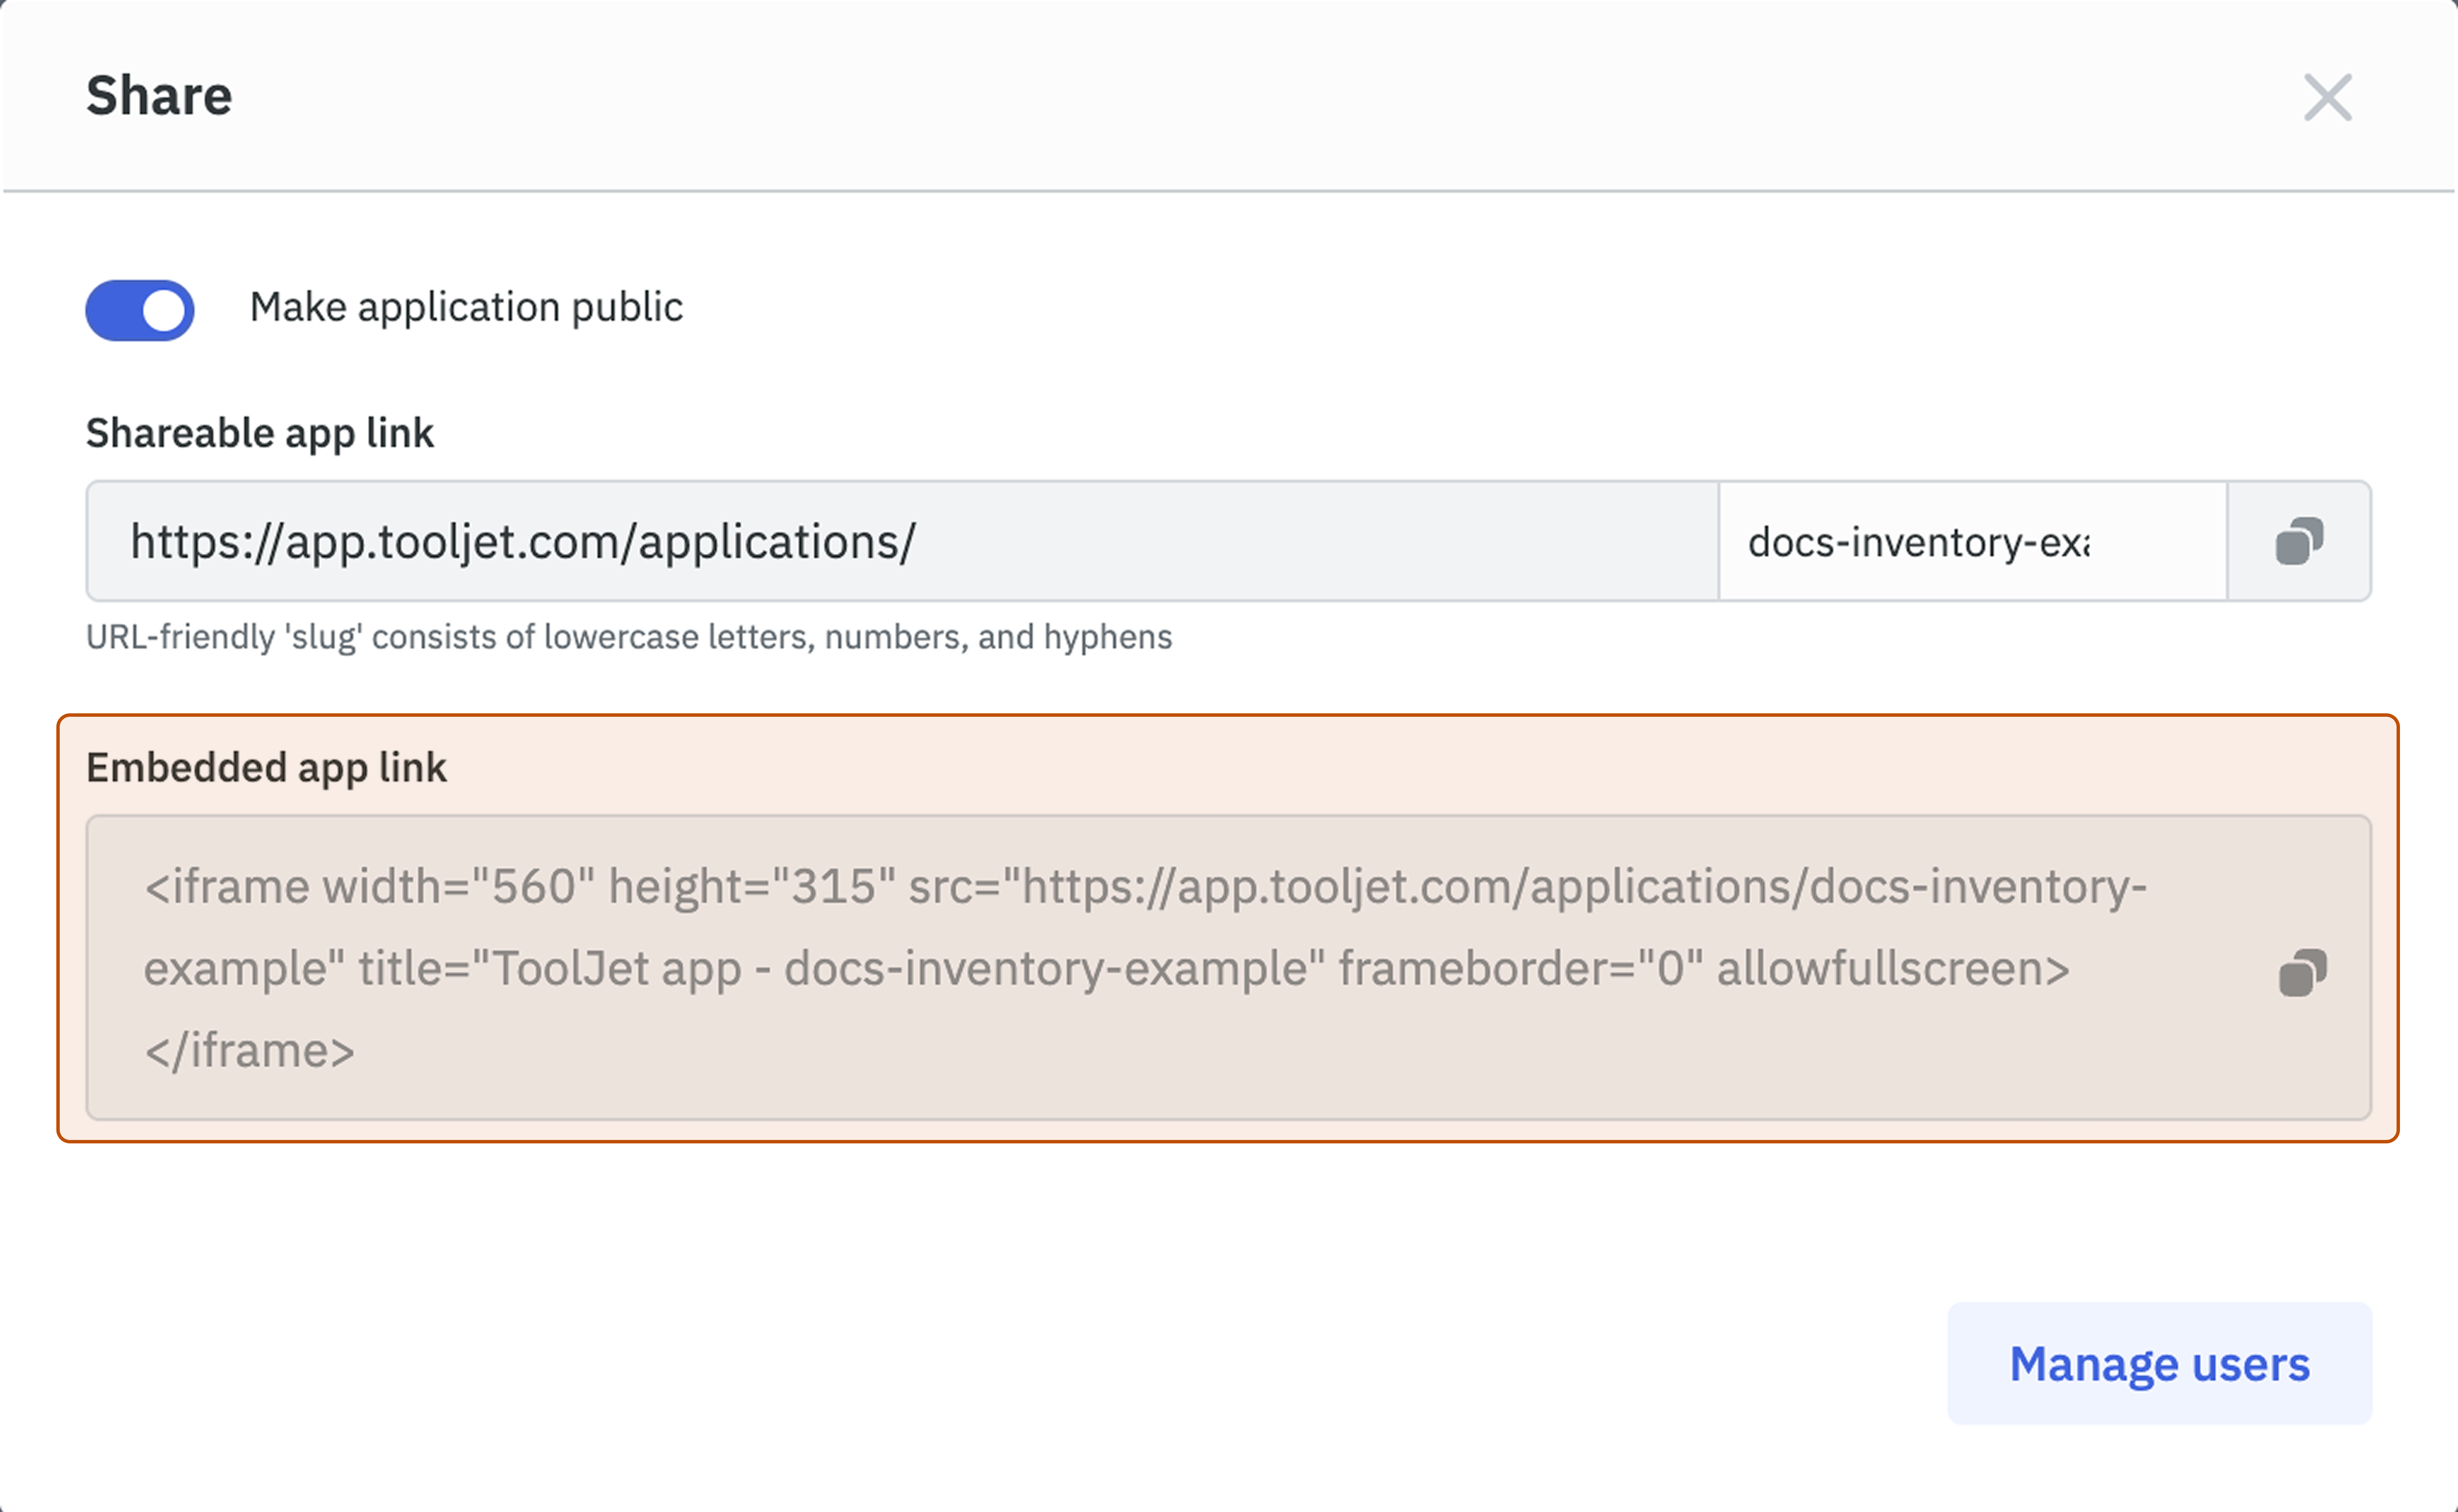Copy the shareable app link

(2299, 541)
